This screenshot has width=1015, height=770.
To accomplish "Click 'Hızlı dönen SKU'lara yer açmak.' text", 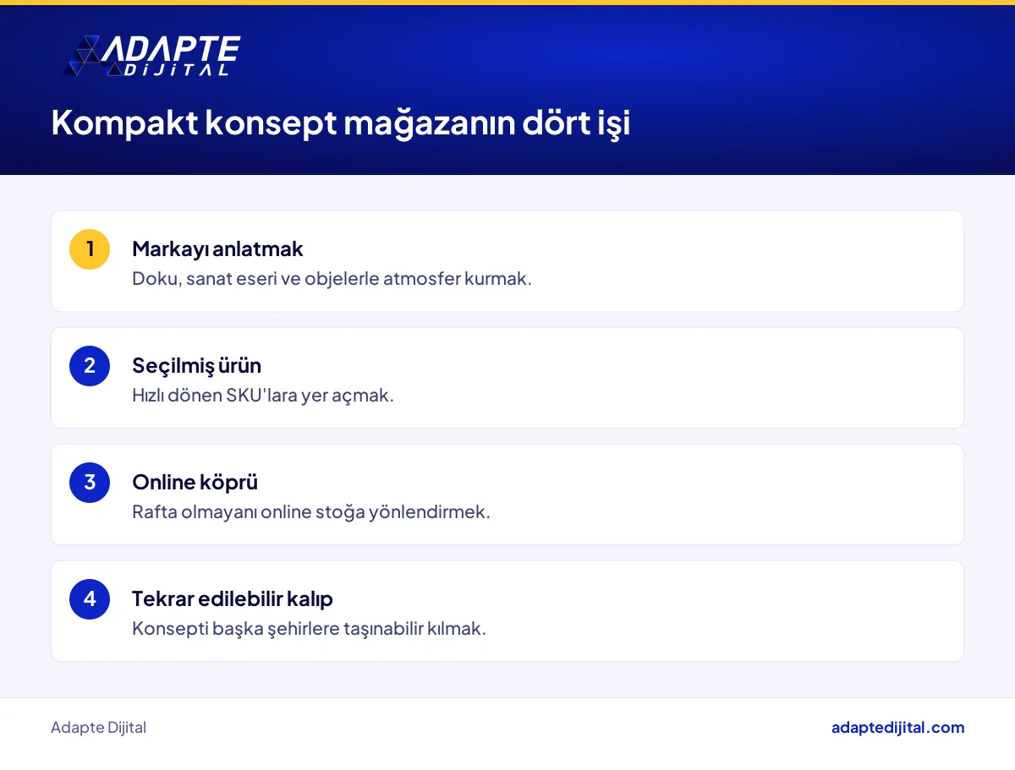I will tap(263, 396).
